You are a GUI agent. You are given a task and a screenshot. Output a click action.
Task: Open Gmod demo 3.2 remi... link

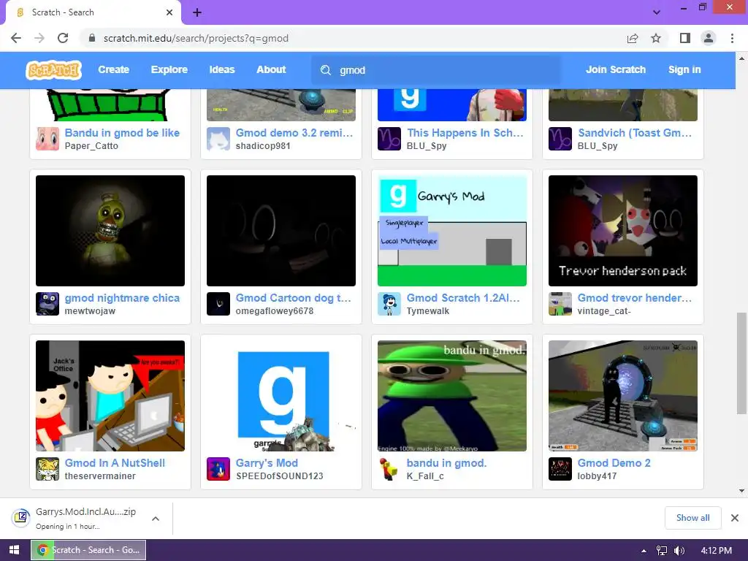click(294, 133)
